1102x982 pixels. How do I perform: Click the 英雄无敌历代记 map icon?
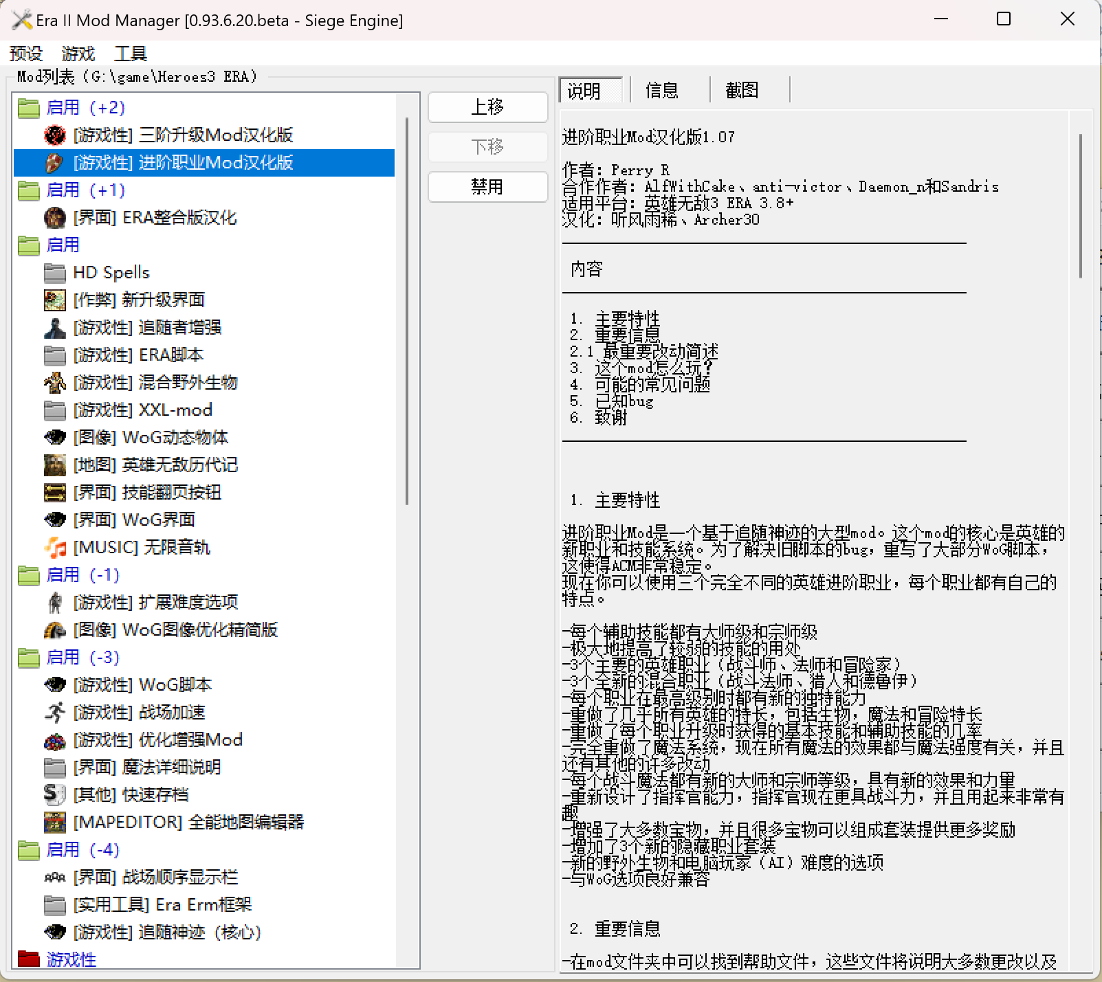55,465
